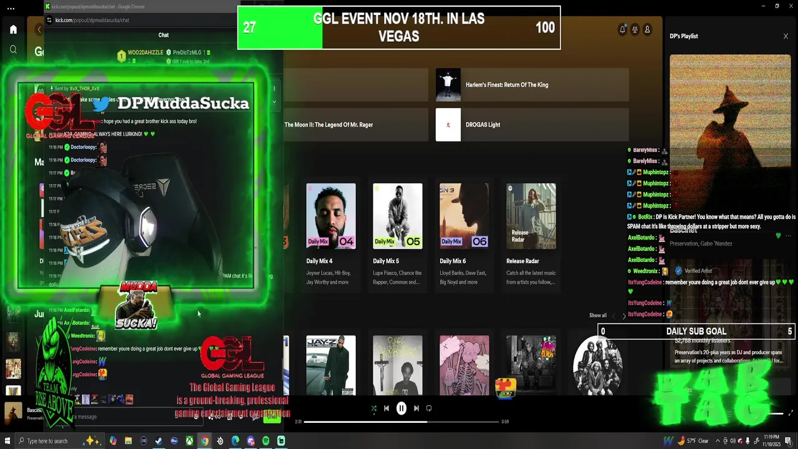Toggle repeat in the Spotify player
This screenshot has width=798, height=449.
click(x=429, y=408)
